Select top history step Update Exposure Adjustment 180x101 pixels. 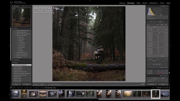click(22, 65)
